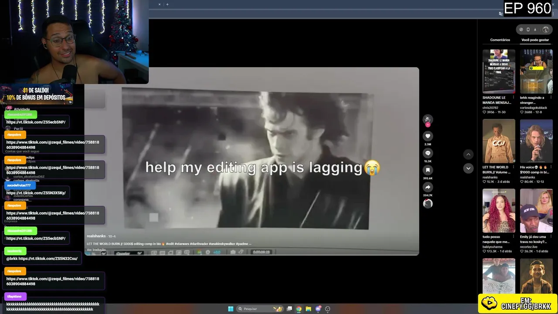
Task: Open the tudo posso naquele que me thumbnail
Action: pyautogui.click(x=499, y=211)
